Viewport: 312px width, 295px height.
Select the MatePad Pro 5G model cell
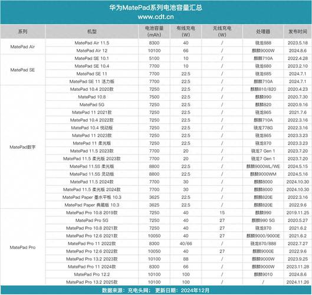click(x=92, y=221)
